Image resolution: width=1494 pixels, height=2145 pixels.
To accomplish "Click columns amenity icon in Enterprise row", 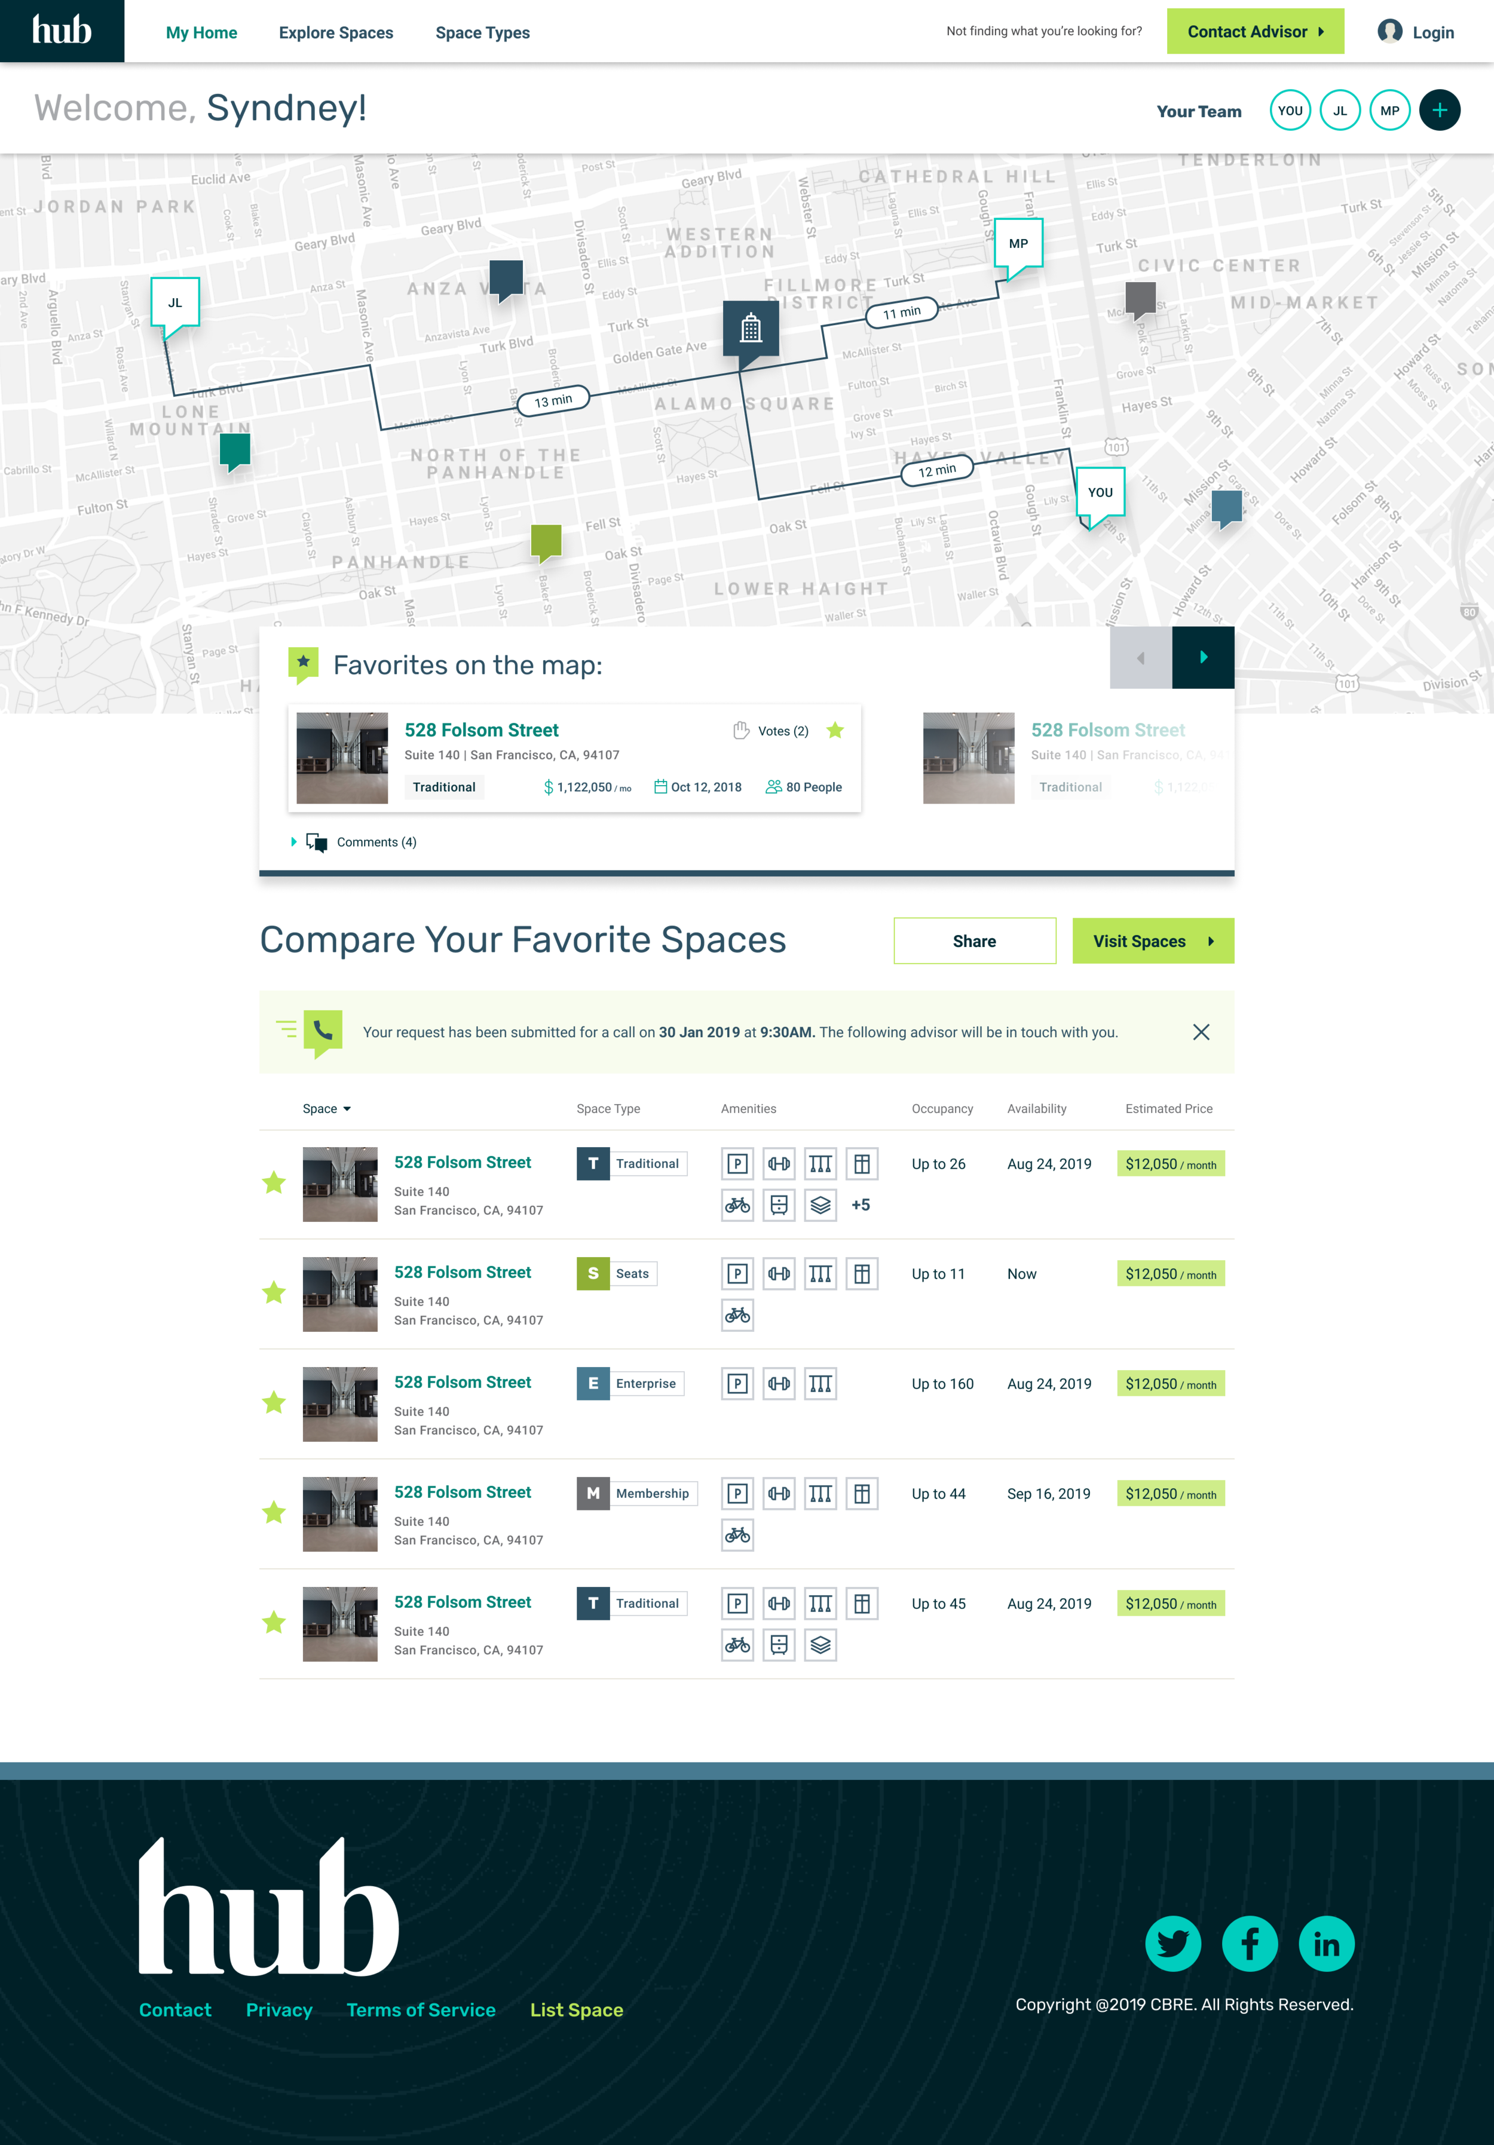I will click(821, 1384).
